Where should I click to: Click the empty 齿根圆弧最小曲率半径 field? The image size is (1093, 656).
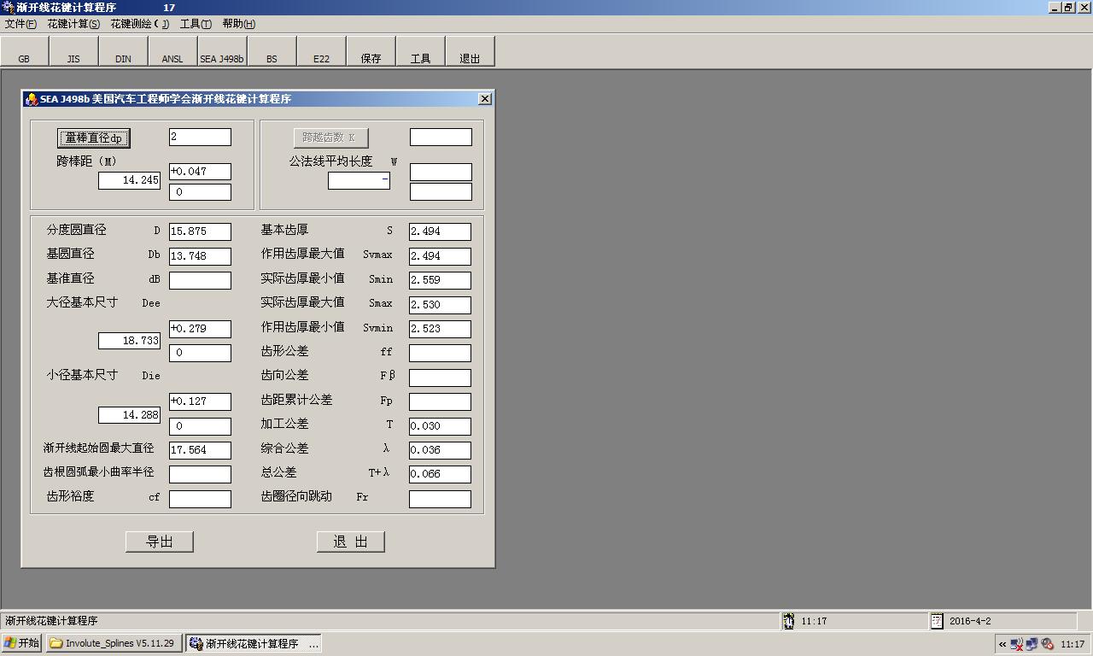tap(200, 474)
